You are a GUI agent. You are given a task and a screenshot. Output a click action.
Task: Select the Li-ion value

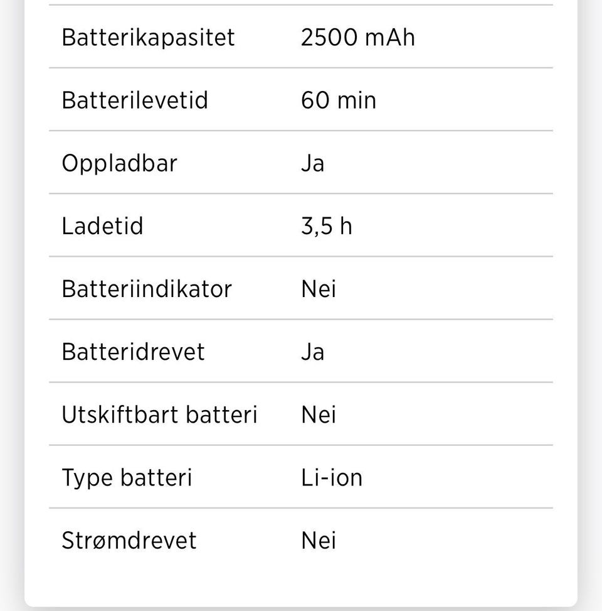pos(332,478)
